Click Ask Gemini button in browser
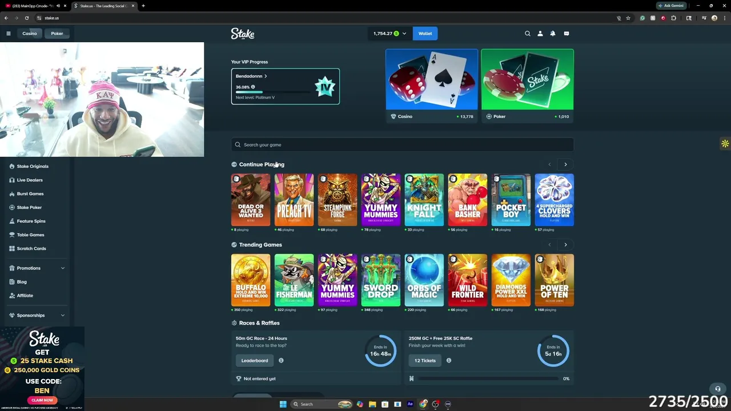 [x=671, y=6]
